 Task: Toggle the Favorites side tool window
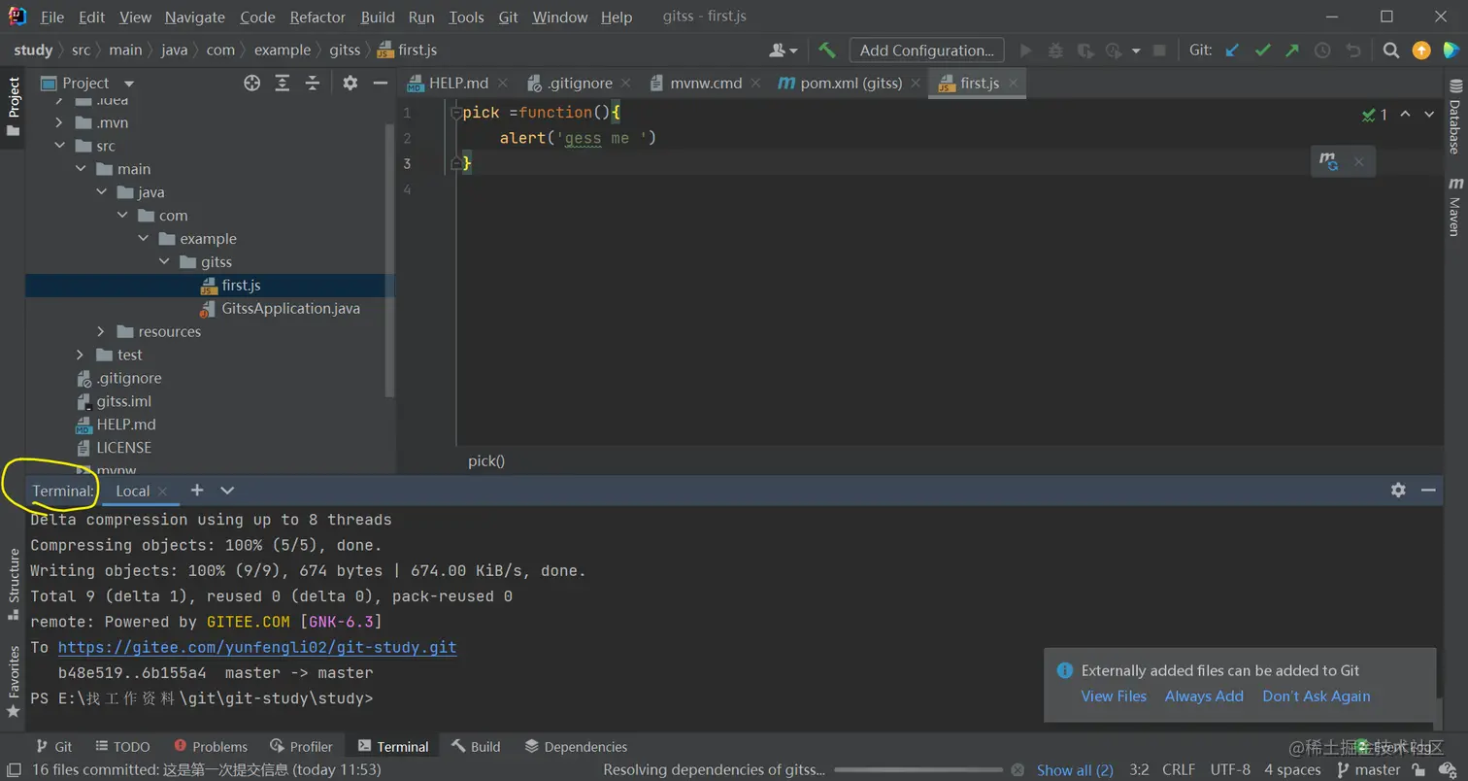click(14, 681)
